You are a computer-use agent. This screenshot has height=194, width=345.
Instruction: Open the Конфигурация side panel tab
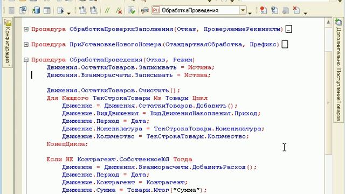[x=8, y=43]
